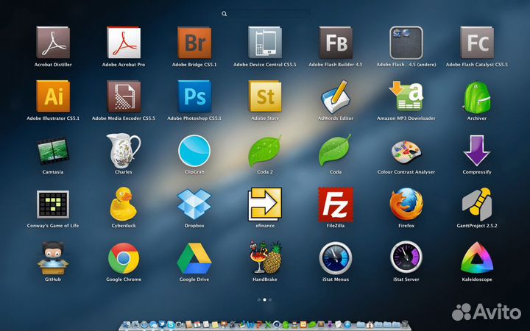530x331 pixels.
Task: Launch Cyberduck
Action: pyautogui.click(x=124, y=204)
